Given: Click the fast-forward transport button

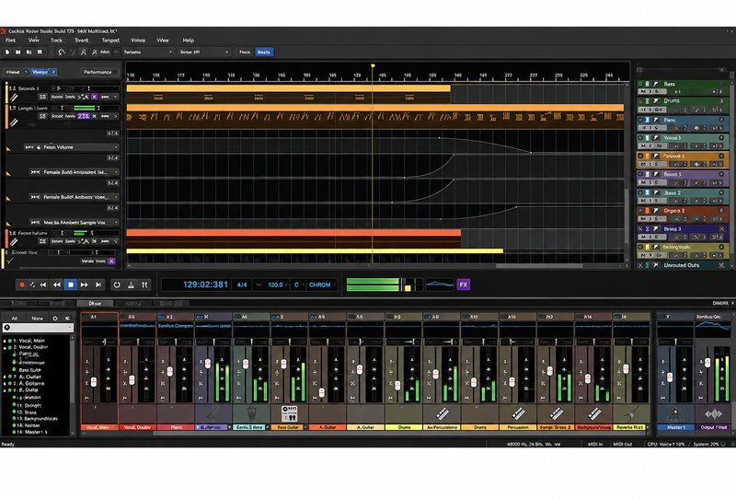Looking at the screenshot, I should click(85, 284).
